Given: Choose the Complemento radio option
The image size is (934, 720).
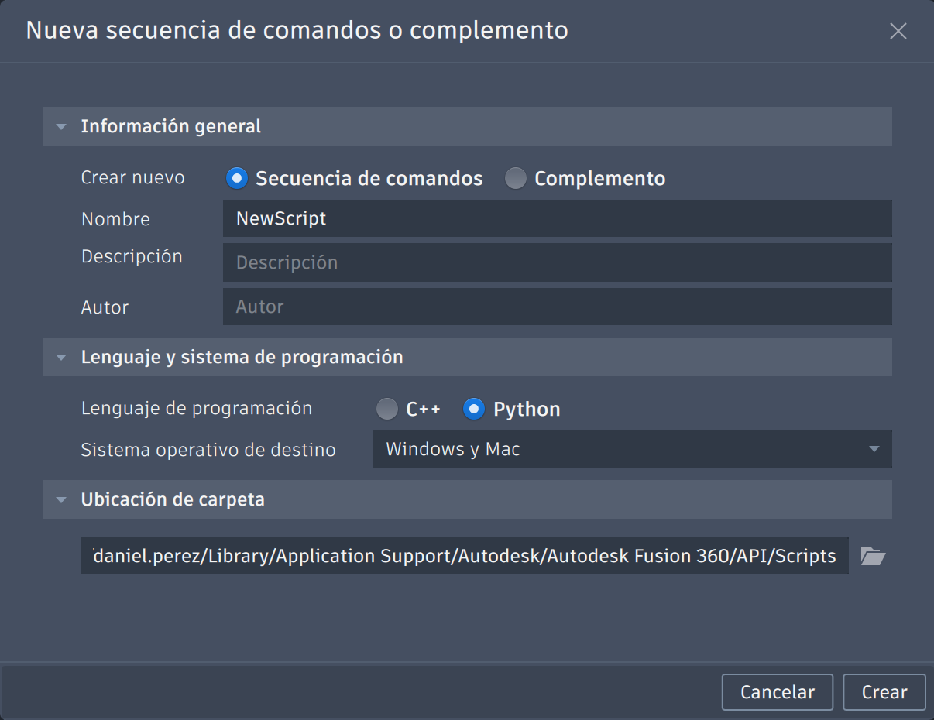Looking at the screenshot, I should click(x=516, y=179).
